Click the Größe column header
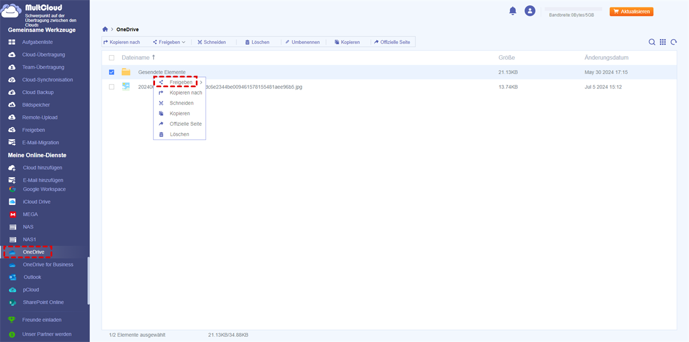The height and width of the screenshot is (342, 689). [506, 58]
